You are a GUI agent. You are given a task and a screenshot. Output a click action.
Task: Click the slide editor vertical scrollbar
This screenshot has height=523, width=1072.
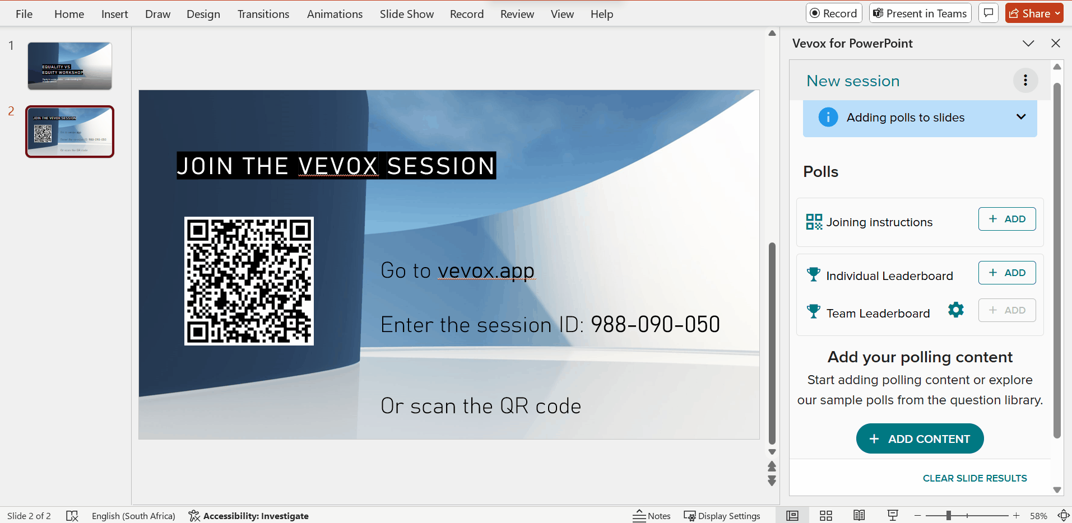point(772,343)
